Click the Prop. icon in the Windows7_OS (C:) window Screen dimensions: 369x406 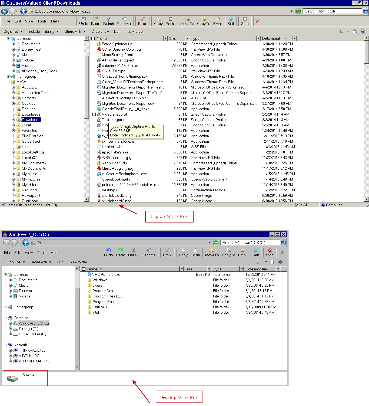pos(167,251)
